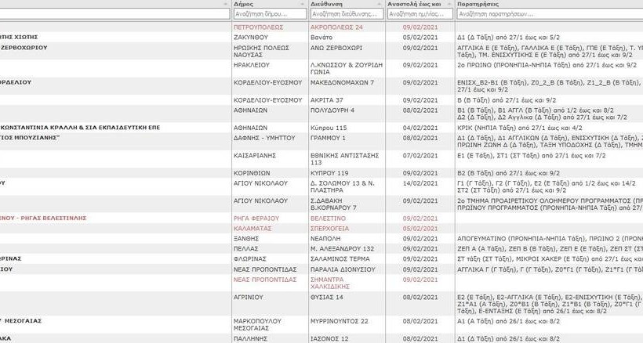Viewport: 643px width, 343px height.
Task: Select the 04/02/2021 date cell
Action: pyautogui.click(x=413, y=128)
